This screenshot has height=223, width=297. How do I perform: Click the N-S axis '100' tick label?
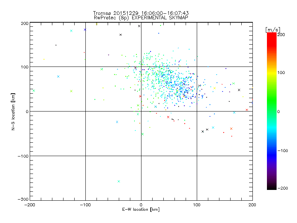coord(25,67)
